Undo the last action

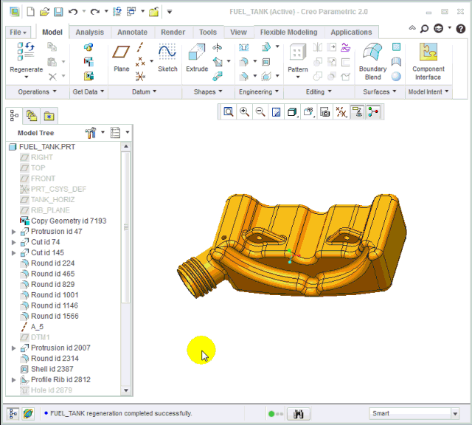[x=73, y=12]
